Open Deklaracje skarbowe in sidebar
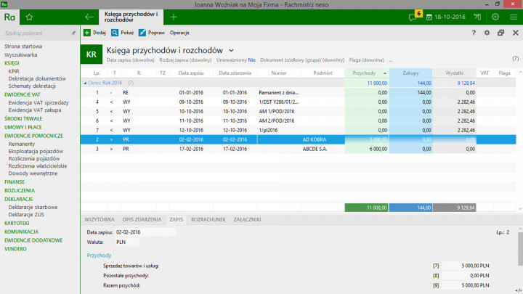This screenshot has height=294, width=523. point(33,207)
